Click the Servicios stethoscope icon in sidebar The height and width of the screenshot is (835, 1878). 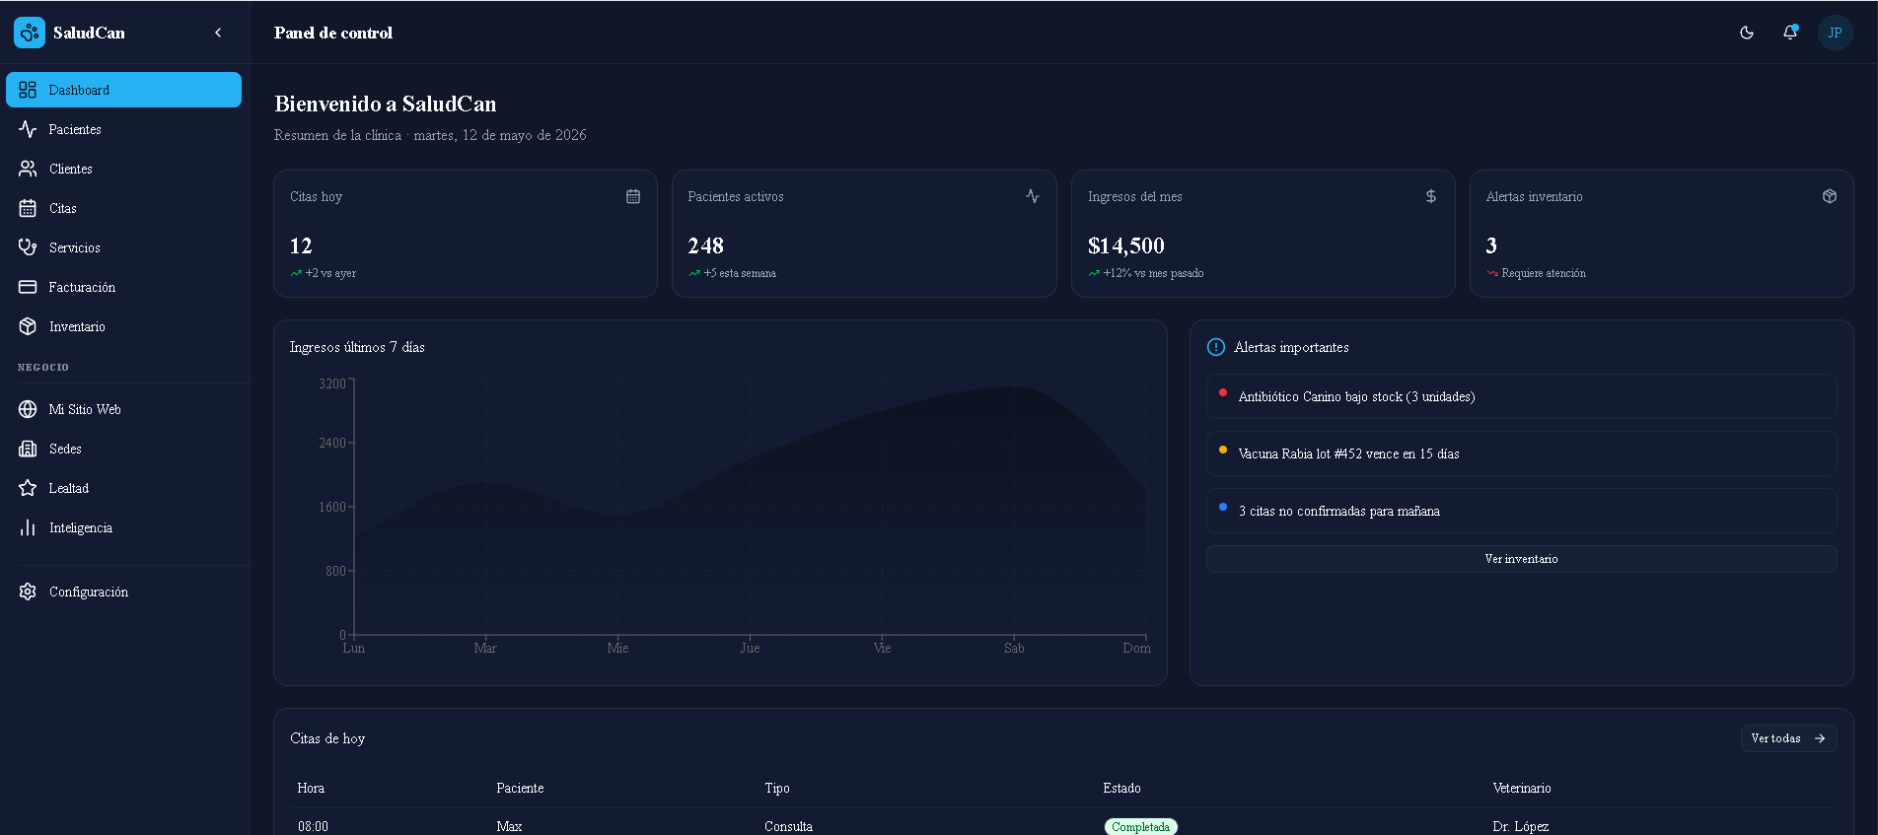[28, 247]
